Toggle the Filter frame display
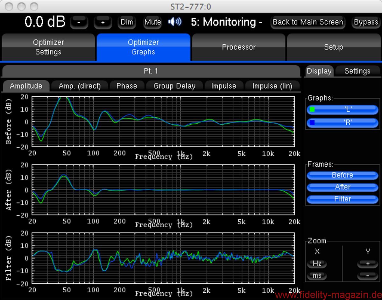382x300 pixels. coord(343,199)
